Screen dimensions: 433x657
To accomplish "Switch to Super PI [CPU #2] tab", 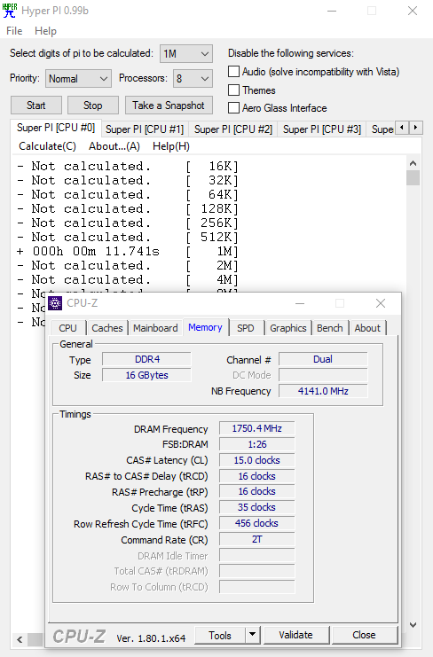I will tap(233, 129).
